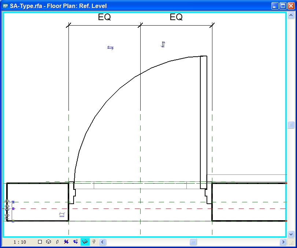Viewport: 297px width, 248px height.
Task: Click the dimension control icon inside left wall
Action: (x=62, y=215)
